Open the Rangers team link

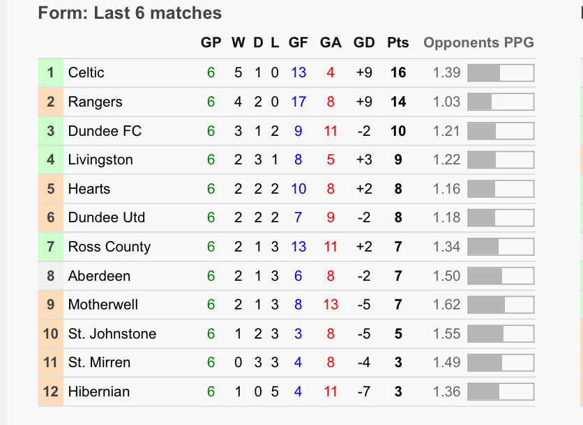point(95,102)
